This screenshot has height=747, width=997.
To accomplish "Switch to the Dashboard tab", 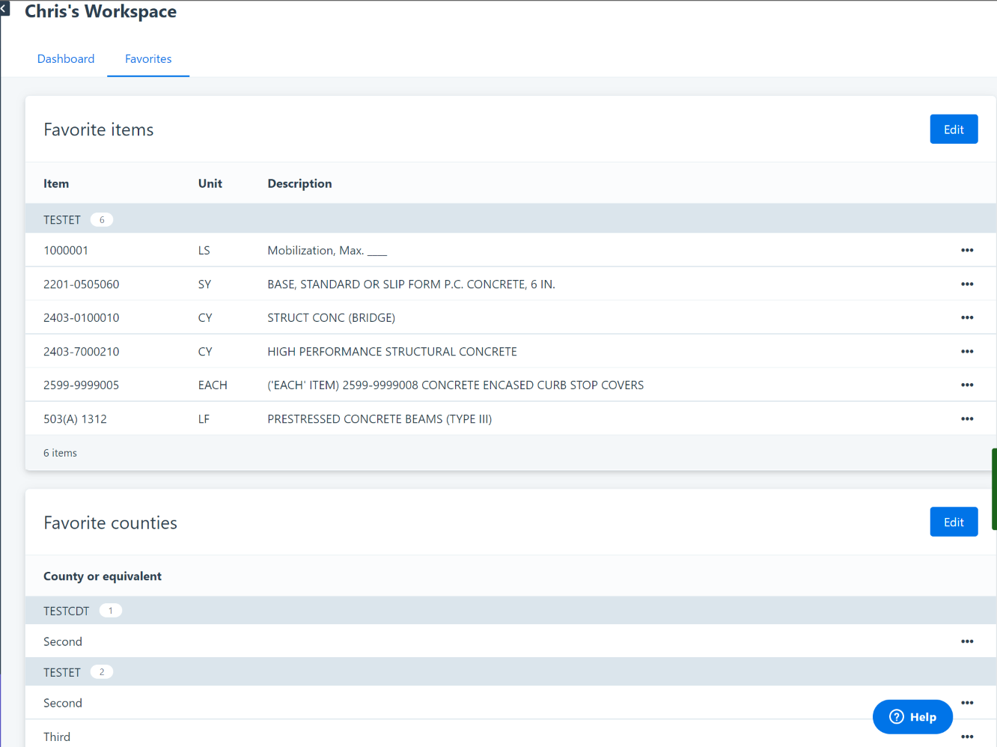I will [66, 59].
